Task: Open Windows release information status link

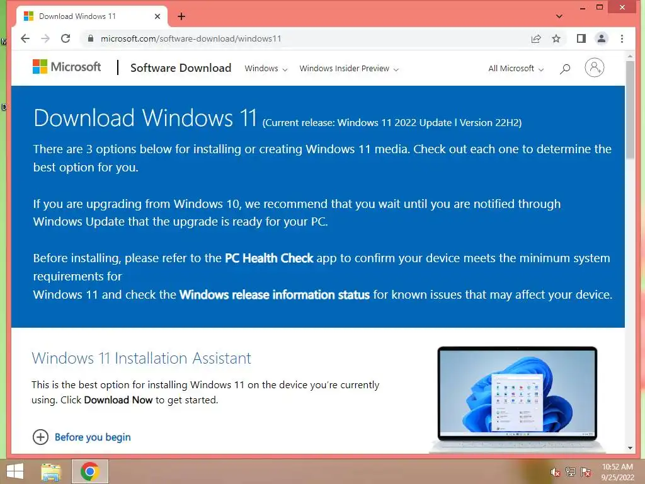Action: 275,295
